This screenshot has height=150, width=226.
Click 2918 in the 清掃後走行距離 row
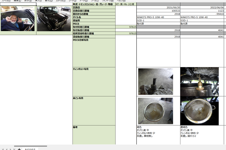[159, 37]
